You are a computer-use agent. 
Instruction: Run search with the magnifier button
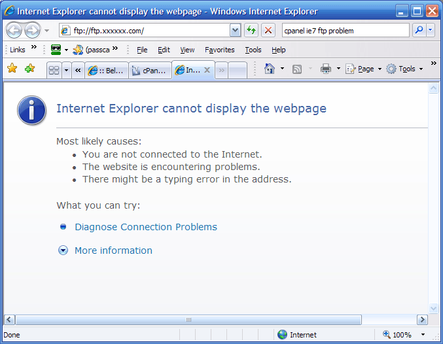[x=419, y=29]
